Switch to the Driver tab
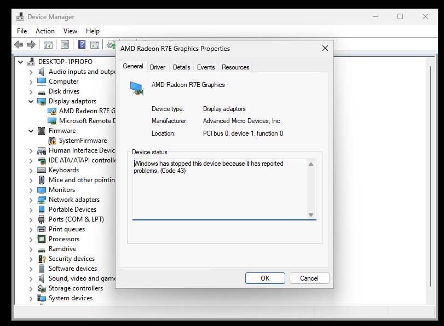This screenshot has width=444, height=326. point(158,67)
